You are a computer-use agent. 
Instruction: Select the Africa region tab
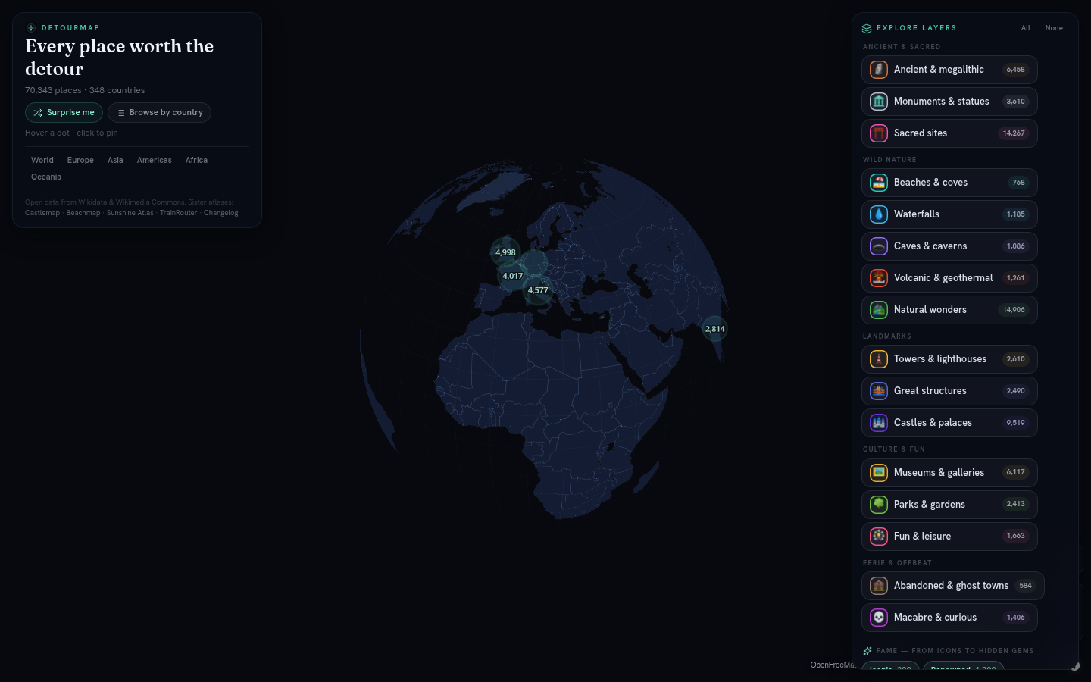pos(196,160)
